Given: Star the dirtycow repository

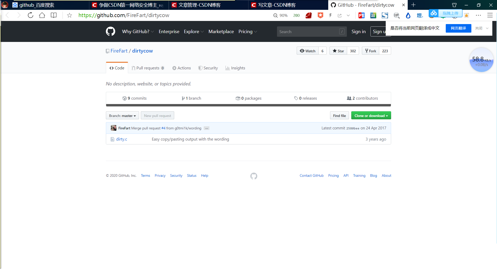Looking at the screenshot, I should [x=338, y=51].
